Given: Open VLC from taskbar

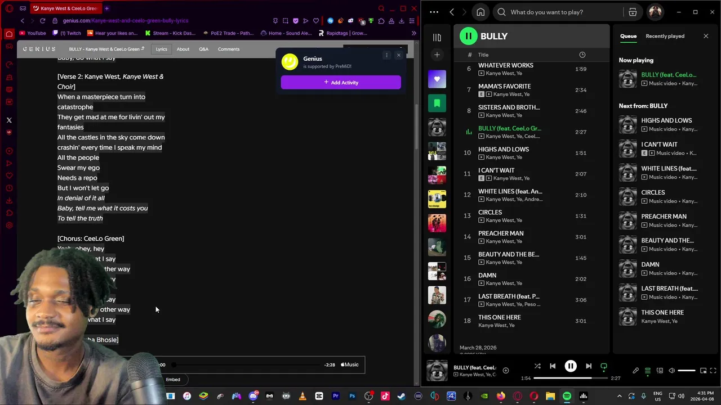Looking at the screenshot, I should 302,396.
